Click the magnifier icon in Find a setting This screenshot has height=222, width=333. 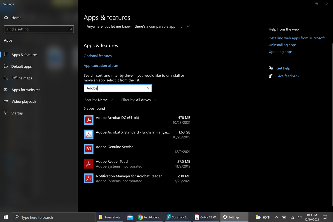pos(70,29)
